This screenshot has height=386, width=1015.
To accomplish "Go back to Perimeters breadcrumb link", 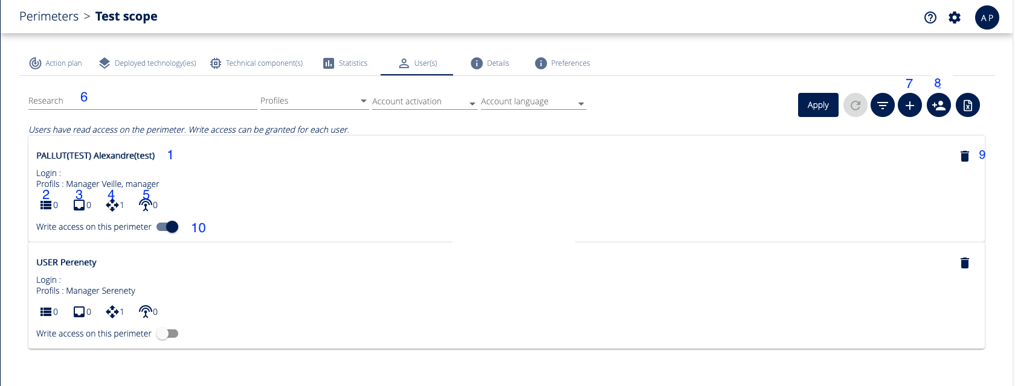I will (x=49, y=16).
